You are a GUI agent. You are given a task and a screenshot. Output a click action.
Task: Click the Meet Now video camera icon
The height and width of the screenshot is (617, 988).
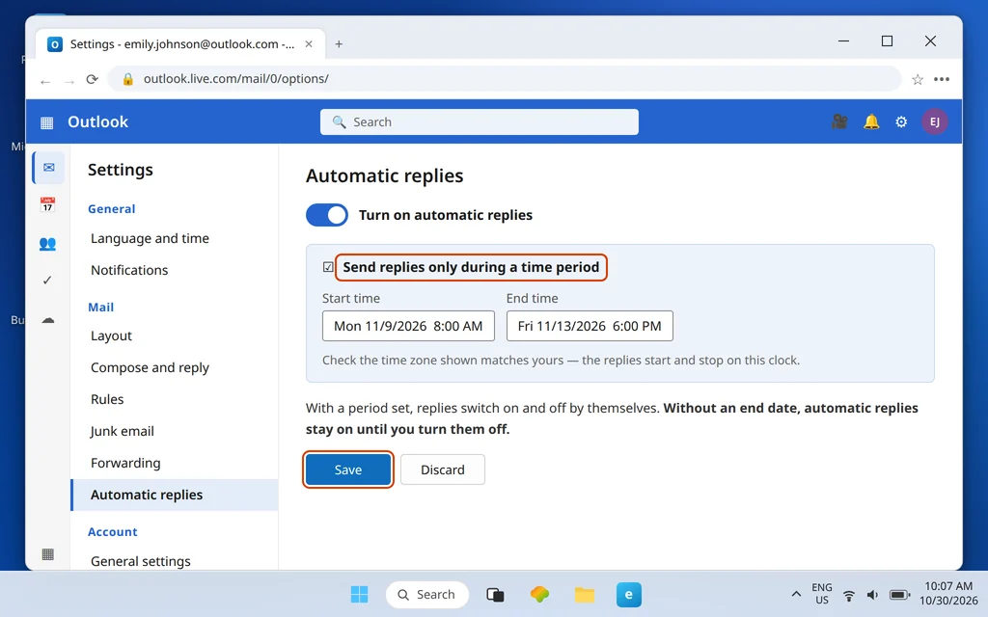point(839,121)
